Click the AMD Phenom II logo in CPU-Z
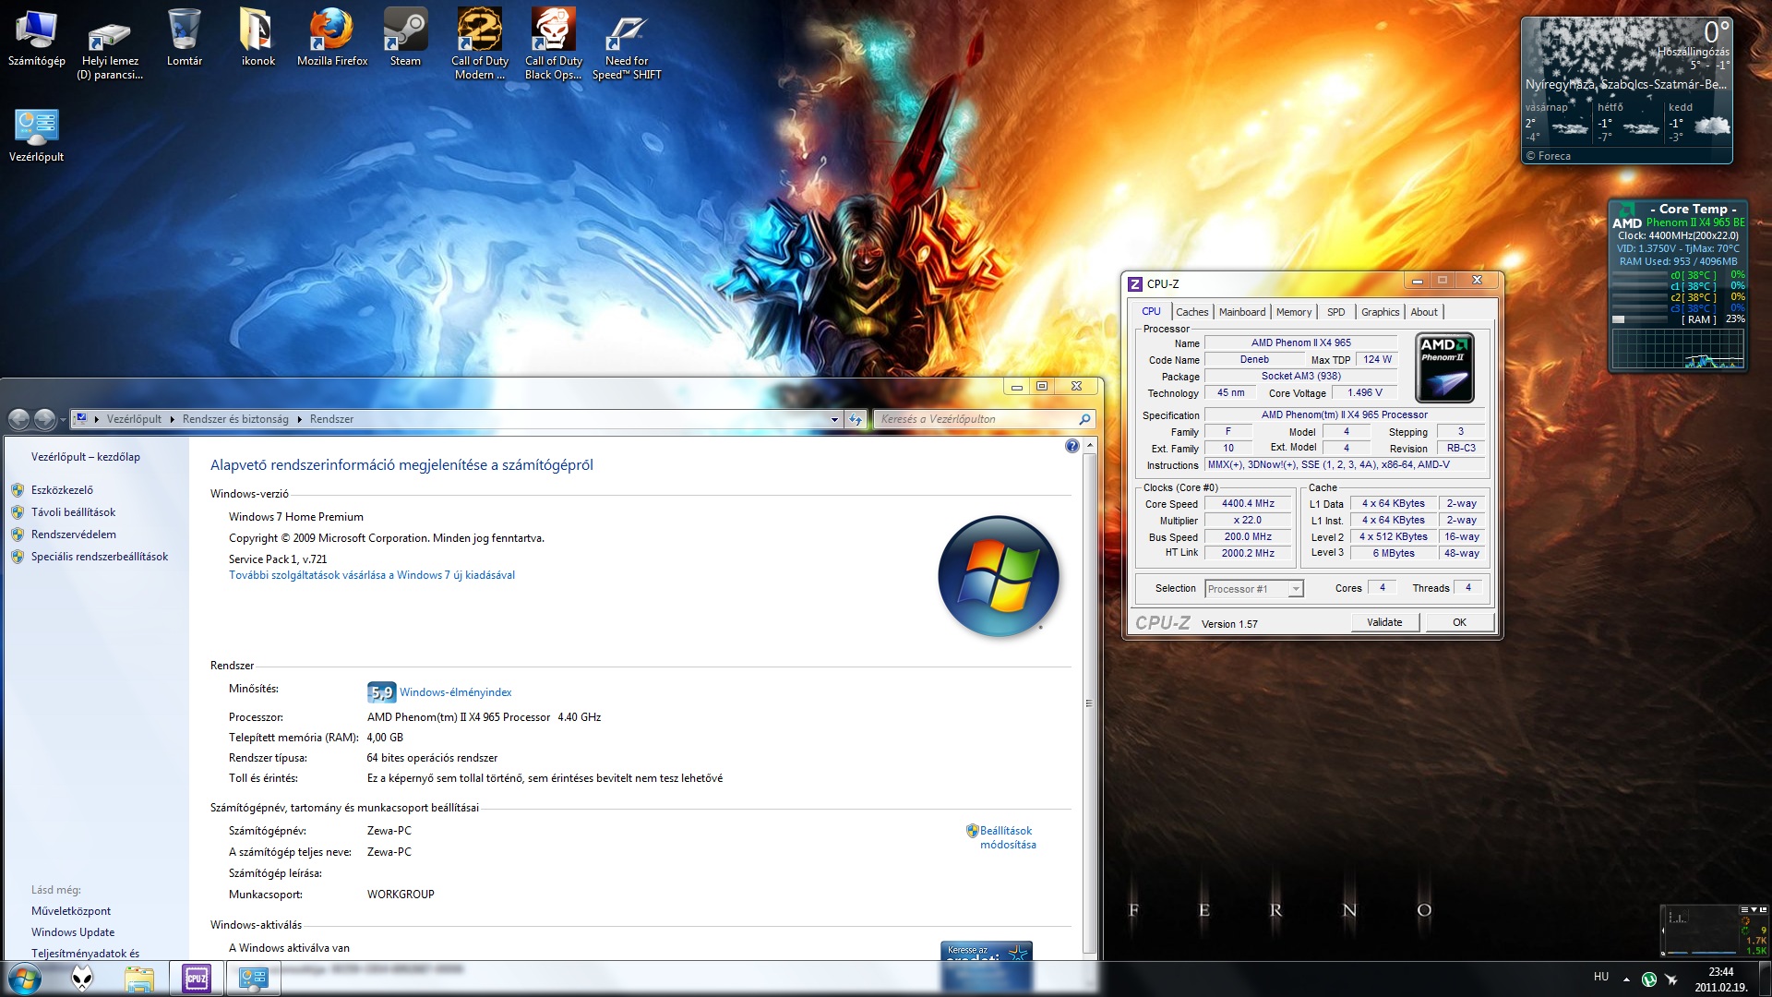The image size is (1772, 997). coord(1444,367)
